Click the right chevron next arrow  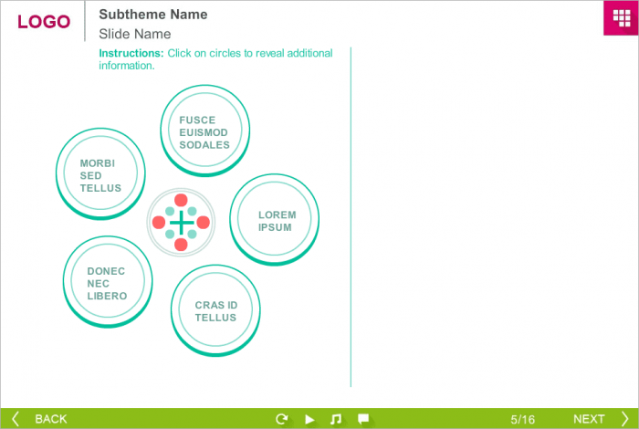coord(624,419)
